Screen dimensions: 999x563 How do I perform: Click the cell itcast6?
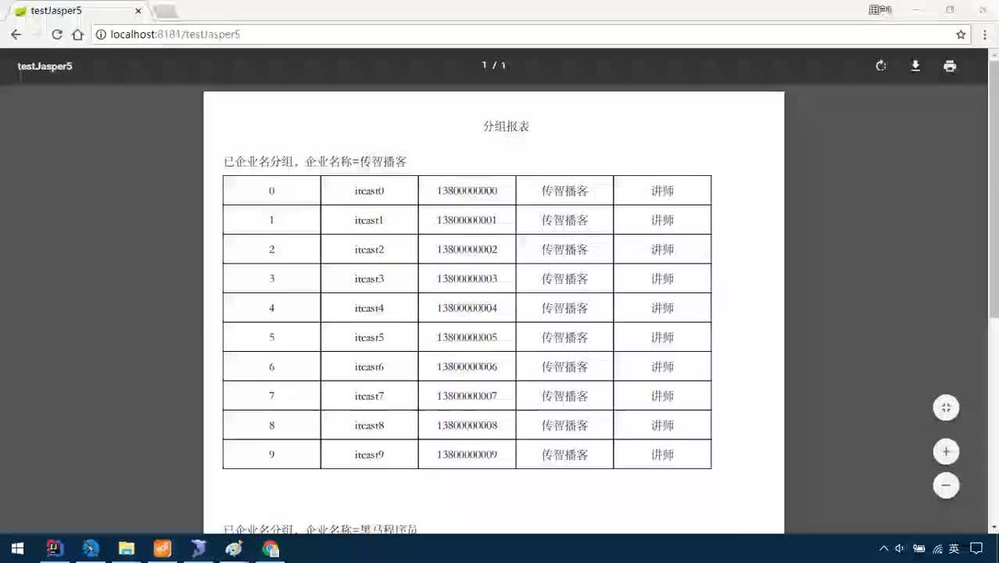(x=369, y=367)
